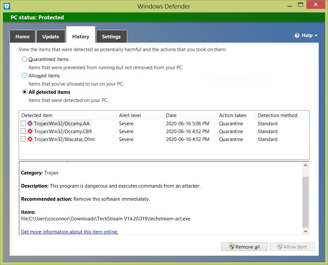This screenshot has height=265, width=328.
Task: Click the details pane vertical scrollbar thumb
Action: (305, 202)
